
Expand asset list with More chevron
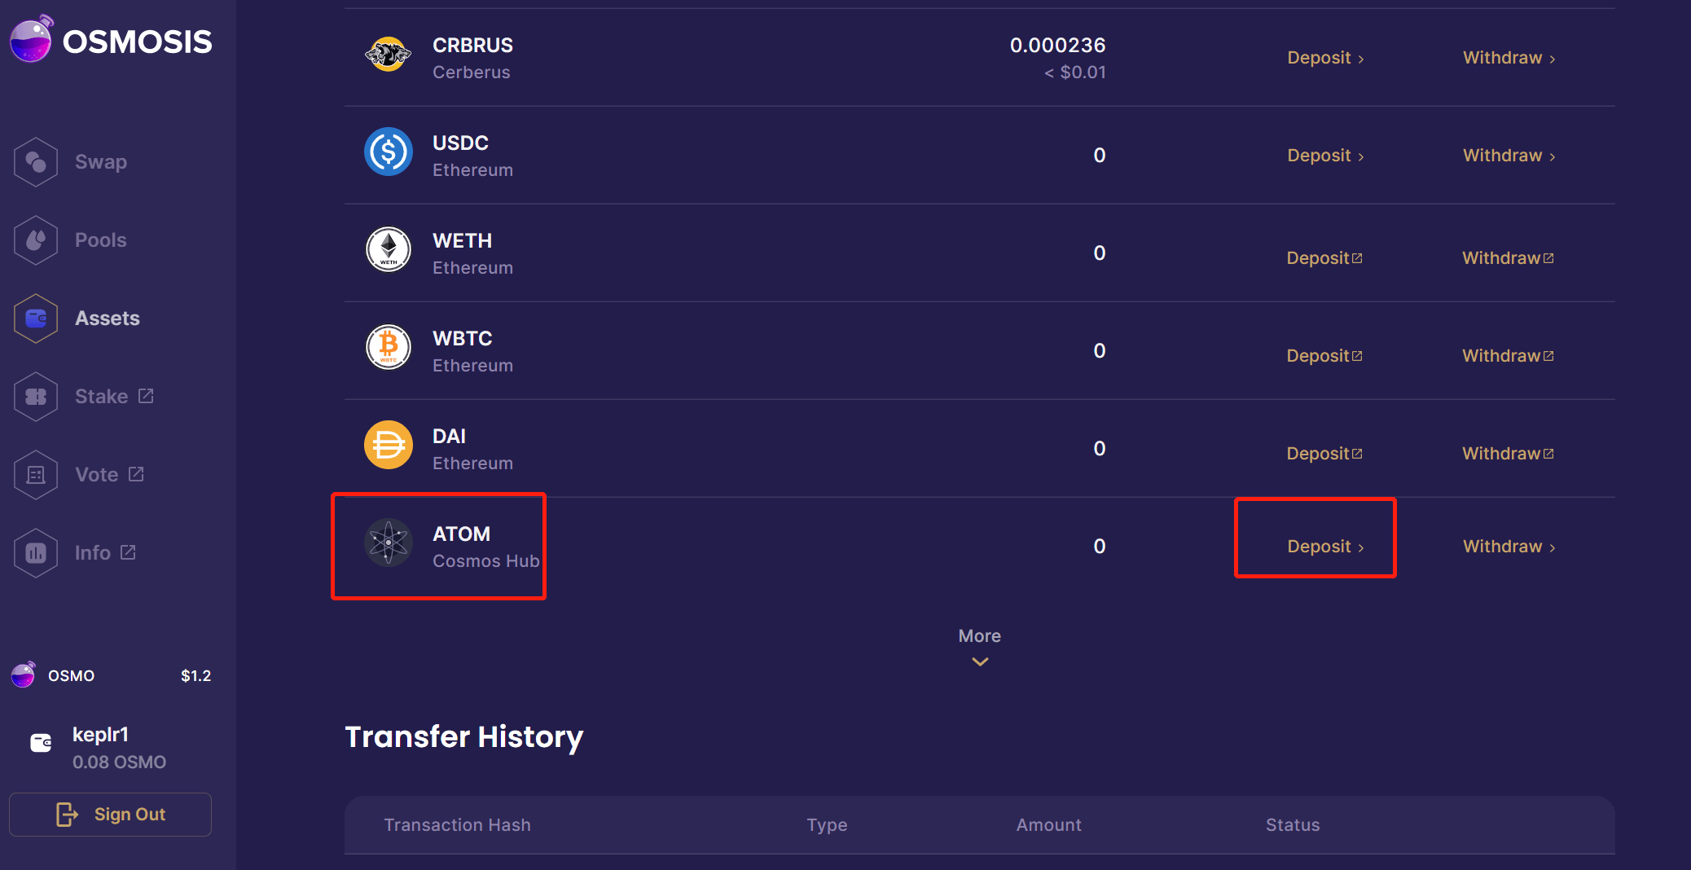point(980,661)
